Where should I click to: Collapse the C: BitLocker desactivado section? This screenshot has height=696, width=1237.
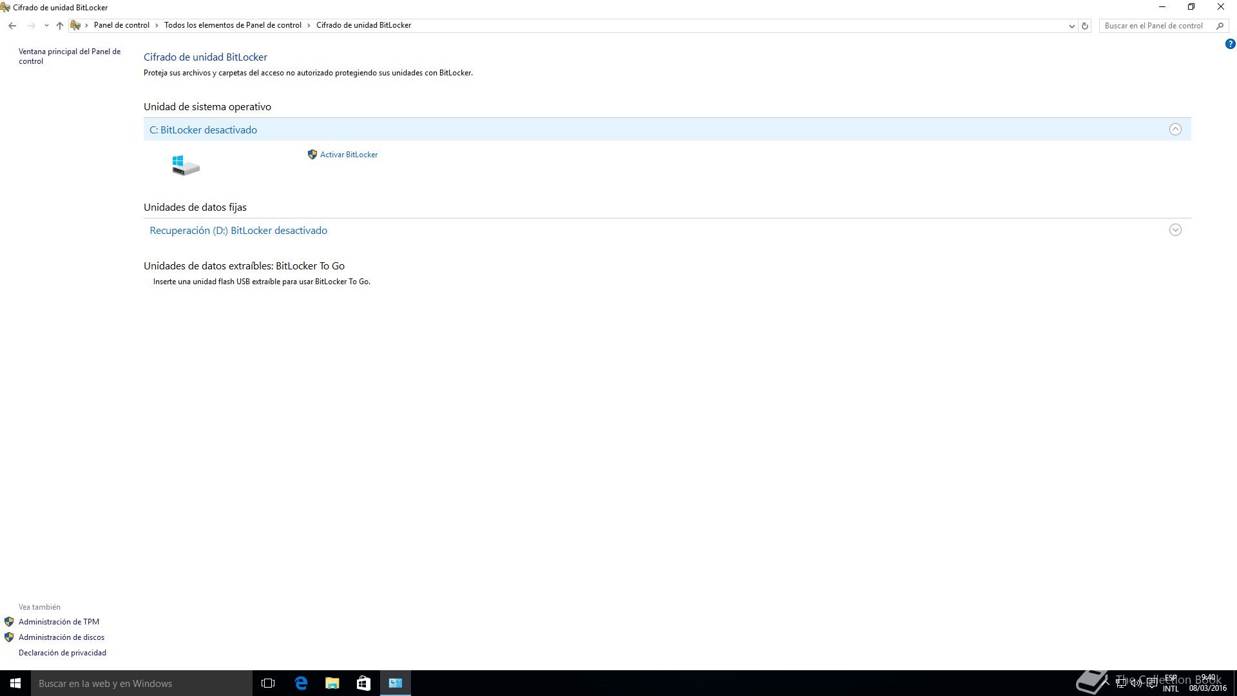(x=1175, y=130)
